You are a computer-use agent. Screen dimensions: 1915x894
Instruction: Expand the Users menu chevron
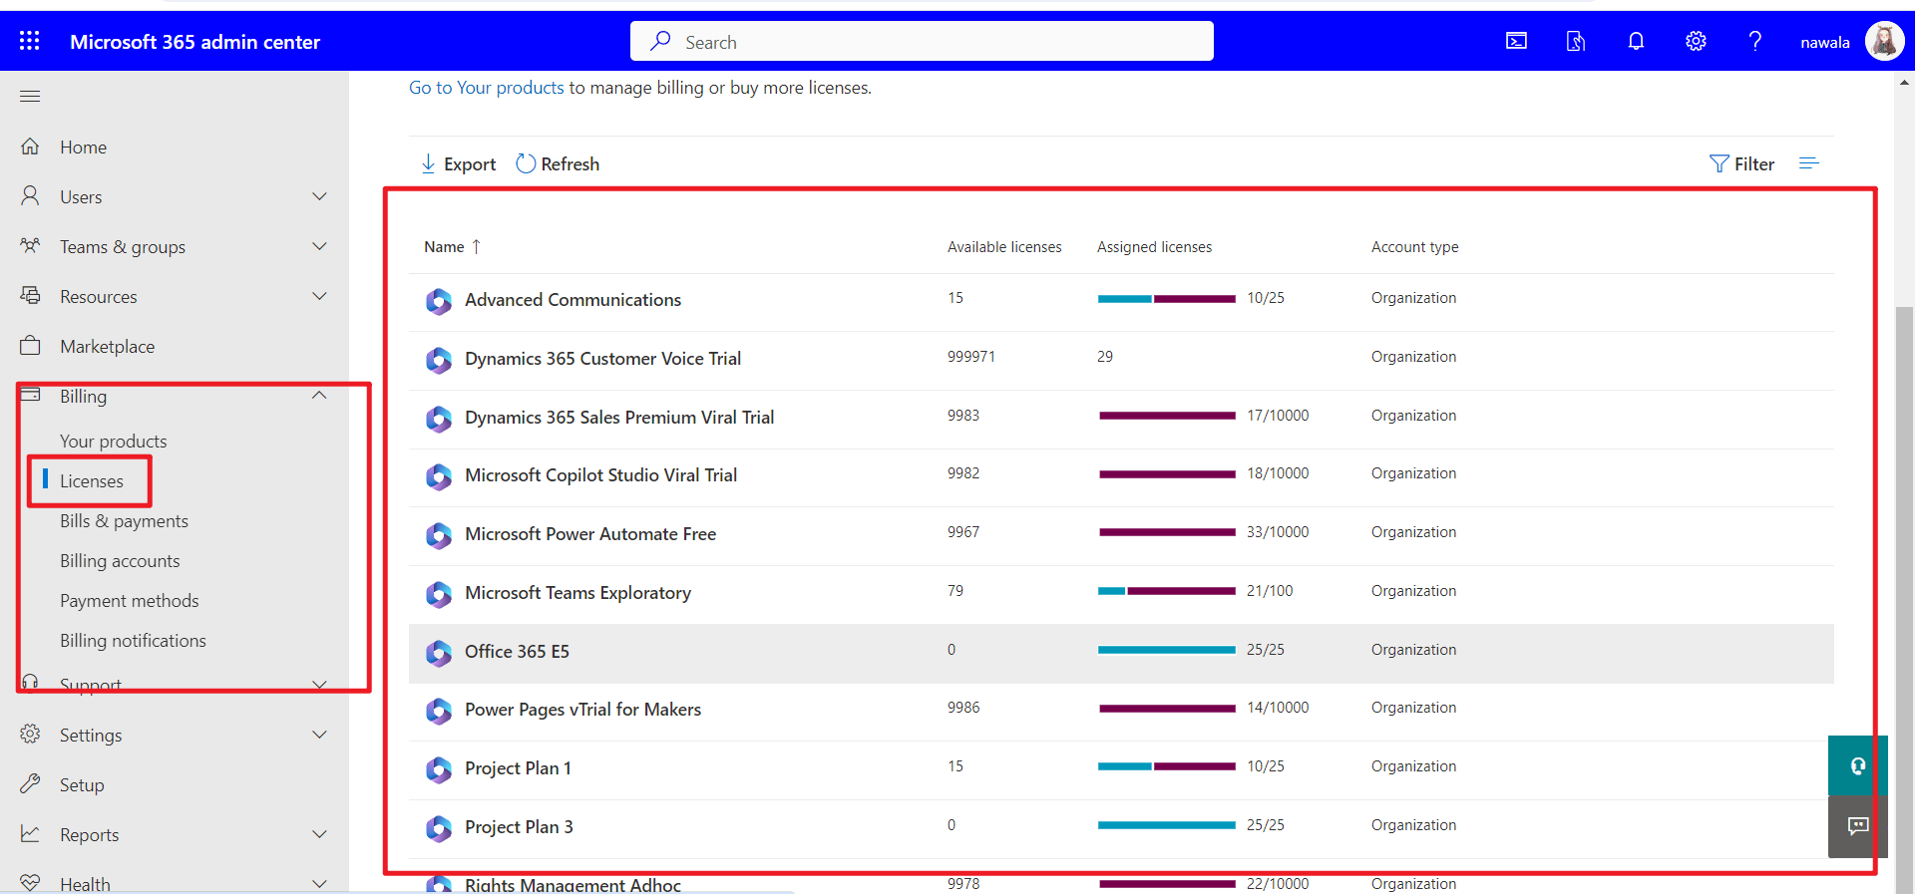click(x=319, y=196)
